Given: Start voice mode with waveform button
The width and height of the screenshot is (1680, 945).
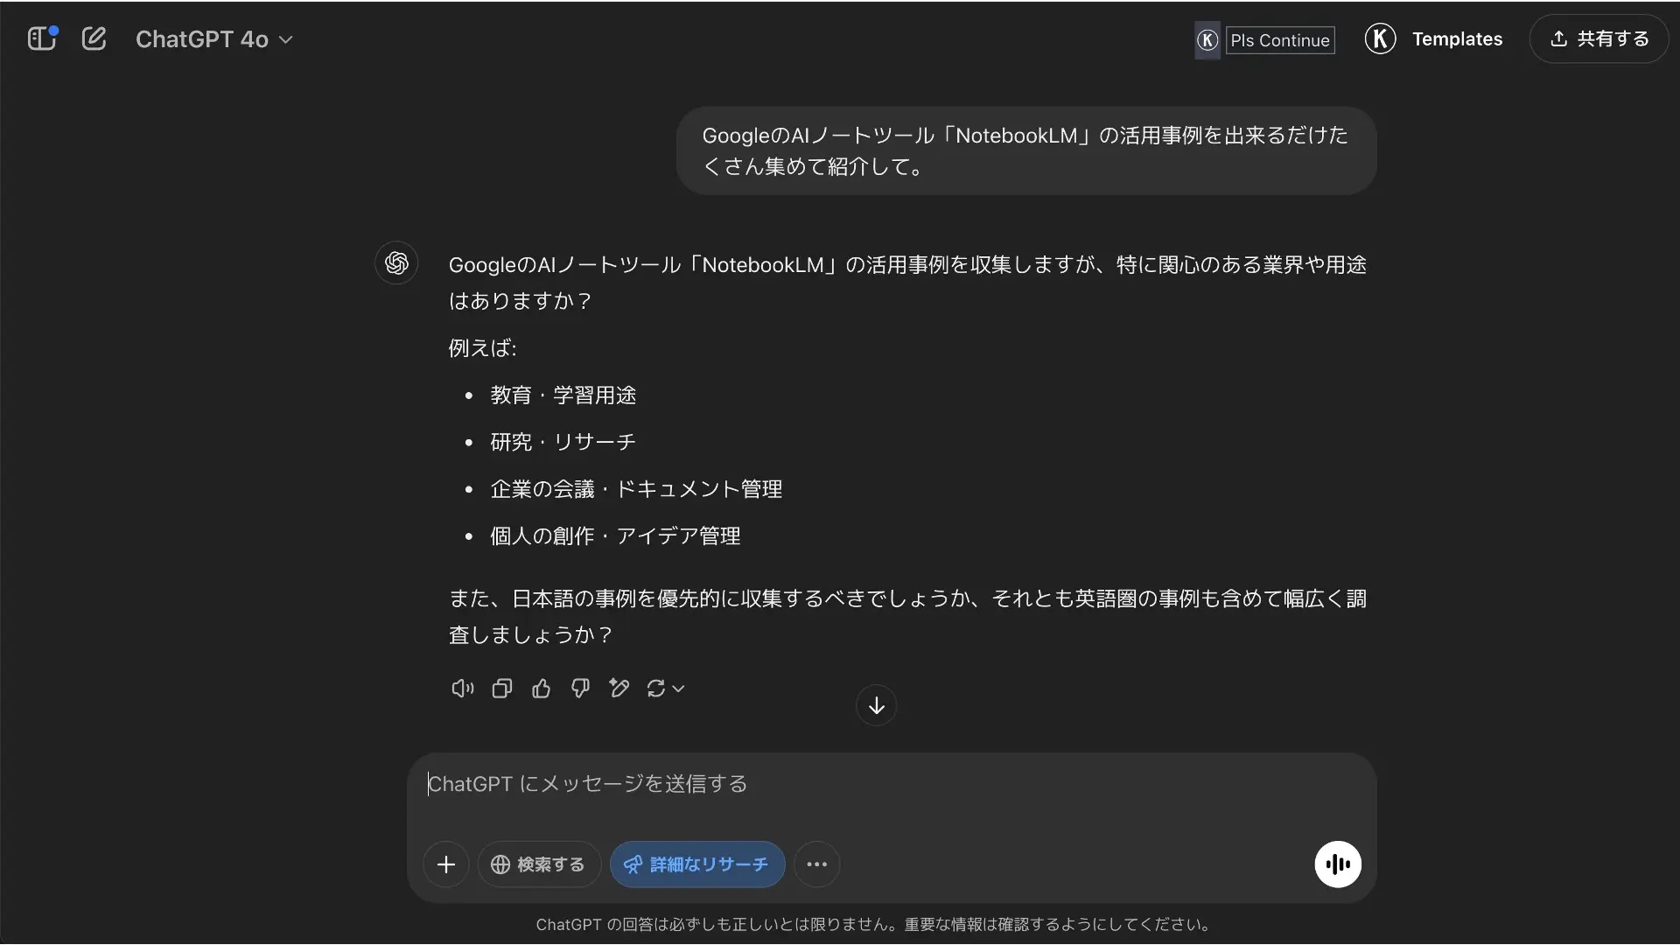Looking at the screenshot, I should 1338,864.
